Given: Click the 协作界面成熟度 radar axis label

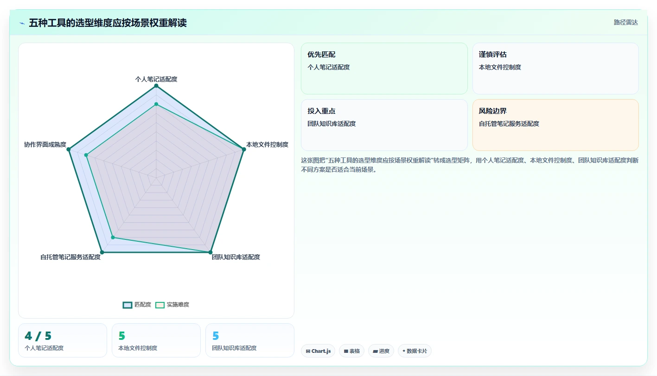Looking at the screenshot, I should click(x=45, y=144).
